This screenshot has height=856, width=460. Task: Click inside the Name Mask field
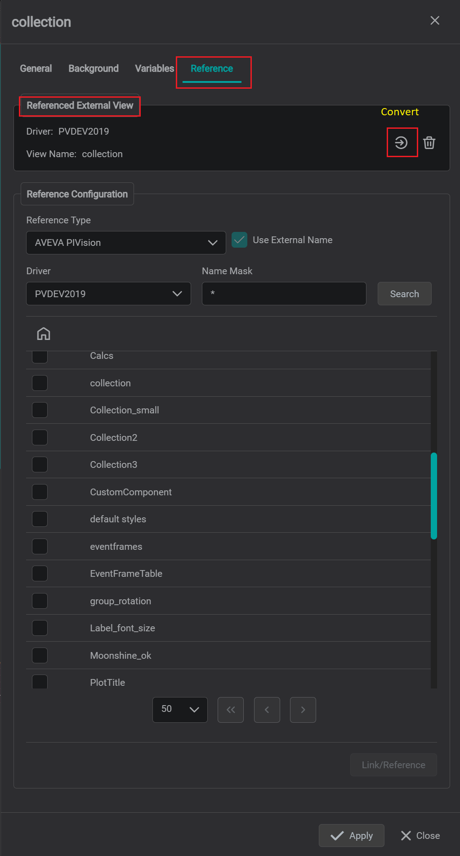click(x=284, y=294)
